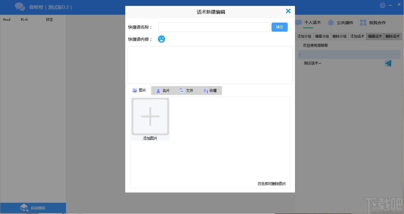Open the emoji picker smiley icon
404x214 pixels.
161,39
